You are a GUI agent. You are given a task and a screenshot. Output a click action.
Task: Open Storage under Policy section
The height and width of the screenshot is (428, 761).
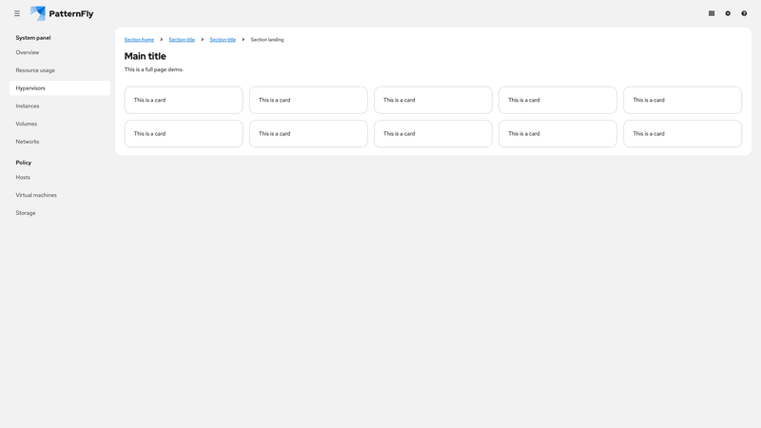(x=26, y=213)
